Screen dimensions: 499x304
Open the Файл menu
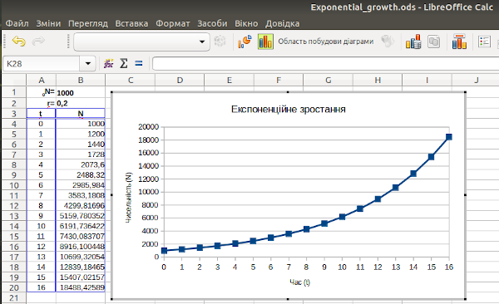[x=17, y=23]
